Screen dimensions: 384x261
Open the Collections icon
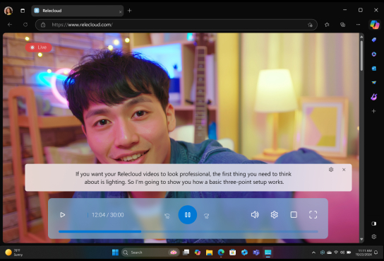pyautogui.click(x=342, y=25)
